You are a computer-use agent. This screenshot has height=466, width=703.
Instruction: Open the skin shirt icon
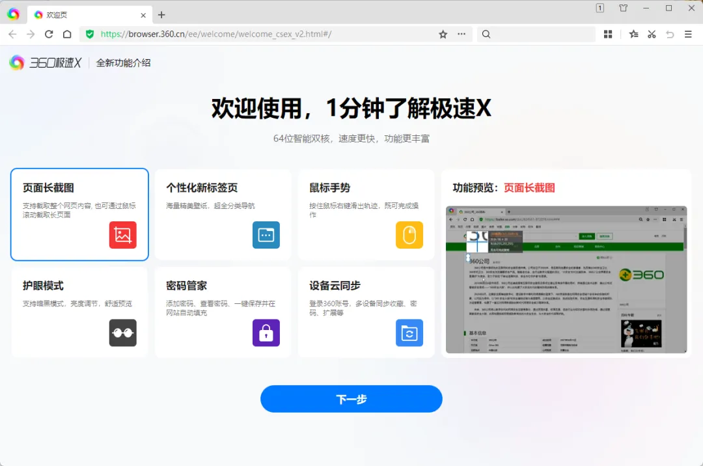pos(623,8)
